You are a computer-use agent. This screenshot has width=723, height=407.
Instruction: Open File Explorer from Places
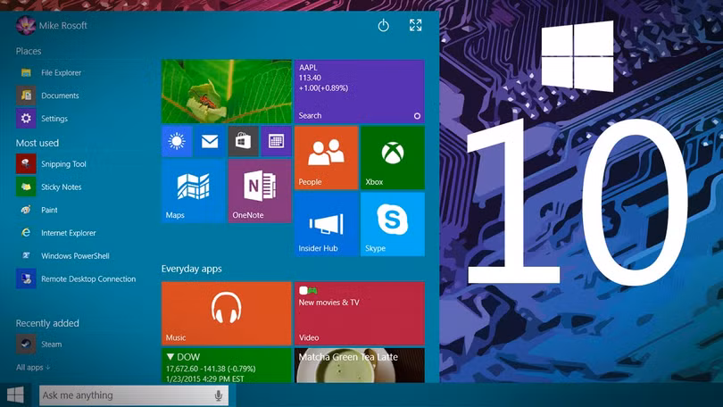(x=51, y=72)
